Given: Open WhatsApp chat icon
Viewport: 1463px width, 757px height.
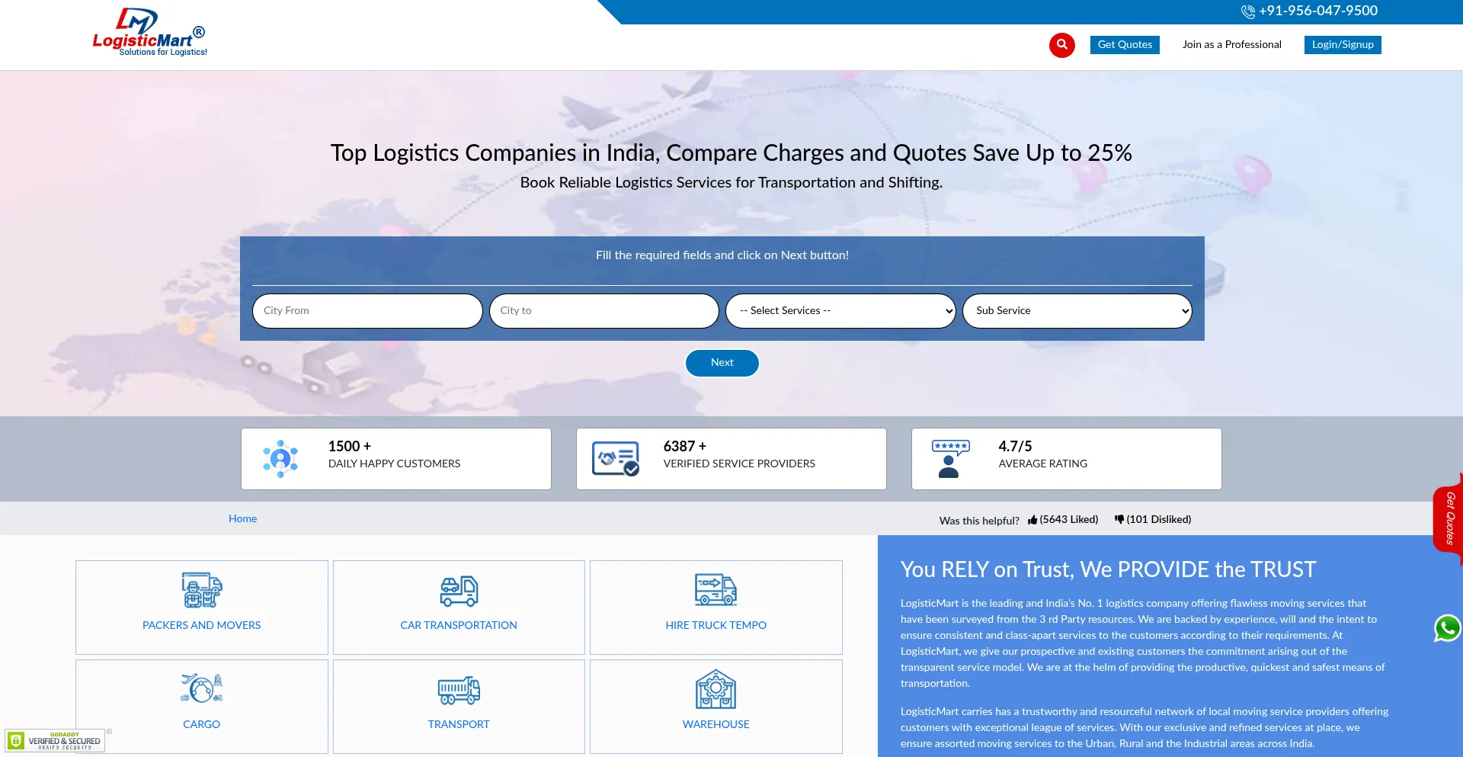Looking at the screenshot, I should 1448,629.
